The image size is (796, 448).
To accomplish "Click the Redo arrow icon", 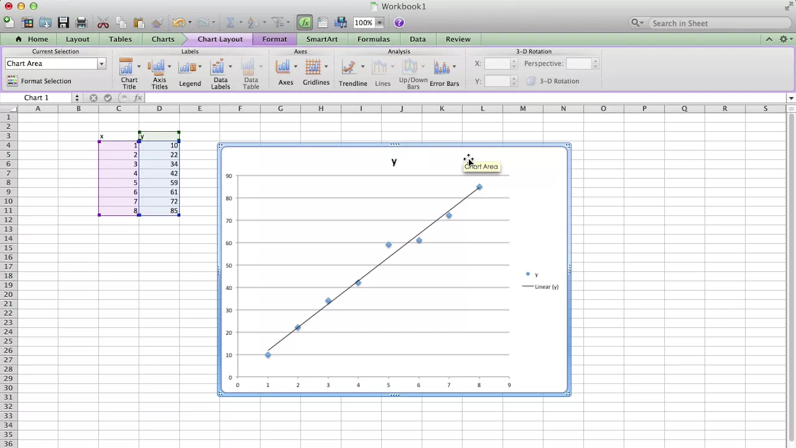I will point(202,22).
